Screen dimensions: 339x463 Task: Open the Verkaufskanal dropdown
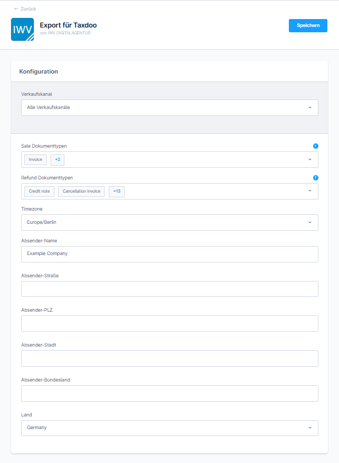click(169, 107)
